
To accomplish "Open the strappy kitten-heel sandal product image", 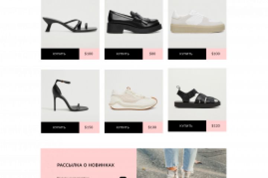I will [70, 24].
